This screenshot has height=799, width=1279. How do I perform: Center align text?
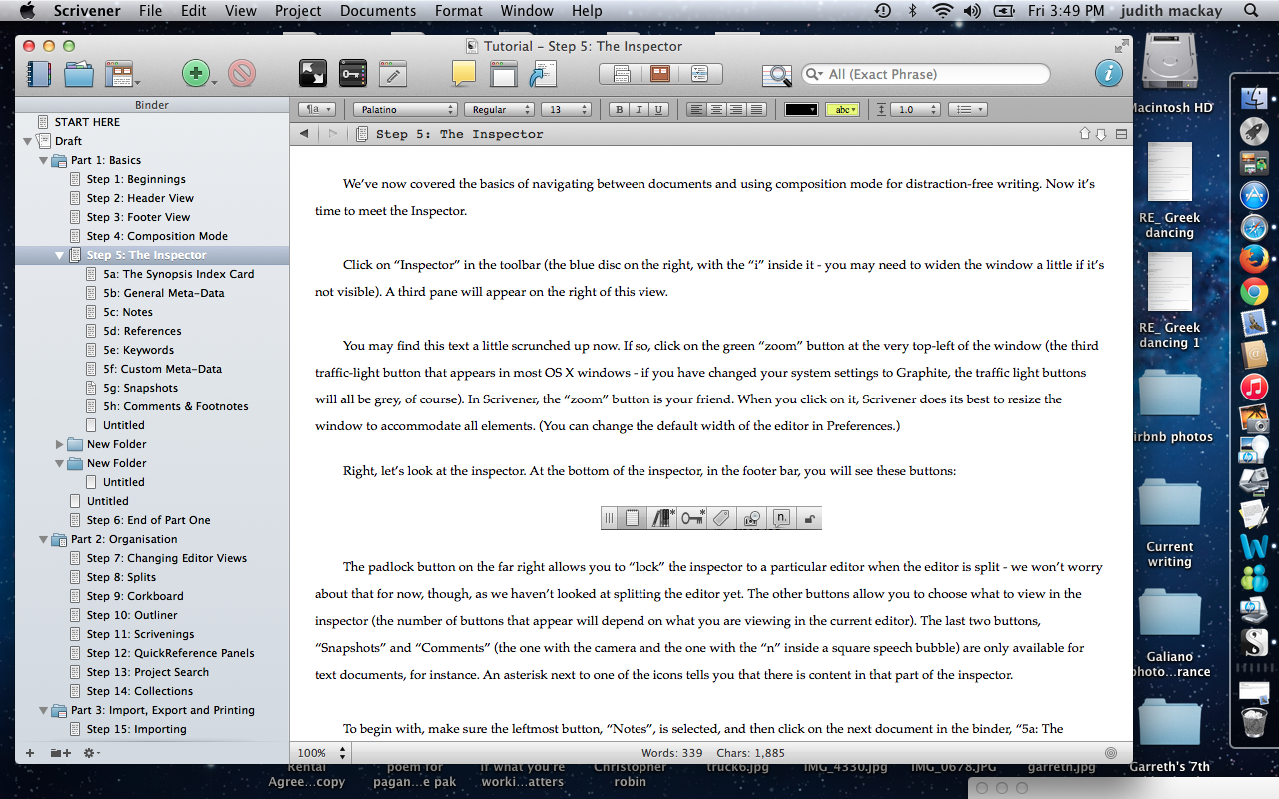[716, 109]
